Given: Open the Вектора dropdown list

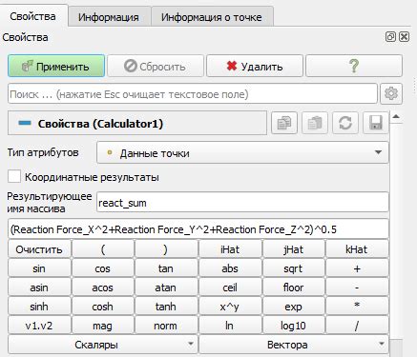Looking at the screenshot, I should point(294,345).
